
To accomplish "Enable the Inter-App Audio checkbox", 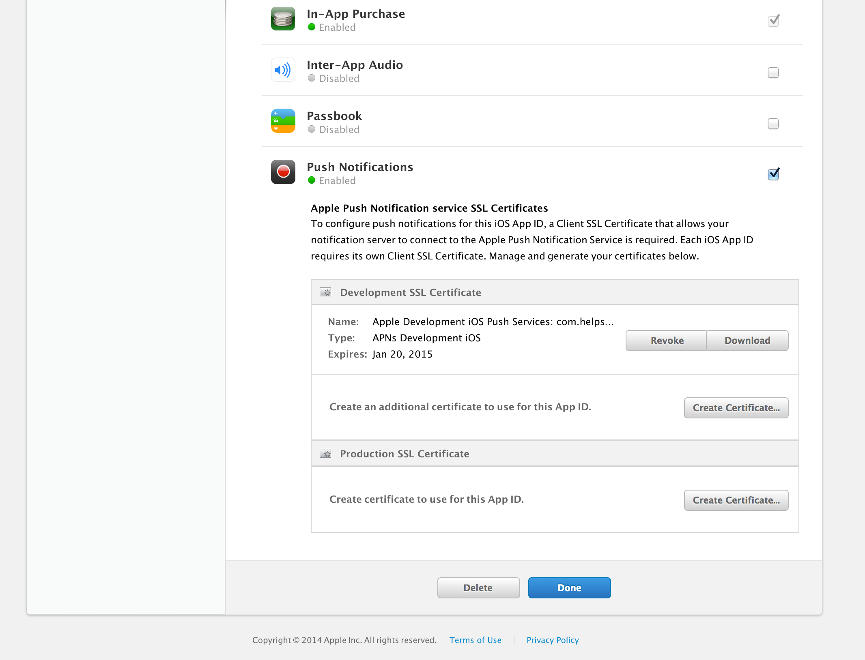I will pyautogui.click(x=773, y=73).
